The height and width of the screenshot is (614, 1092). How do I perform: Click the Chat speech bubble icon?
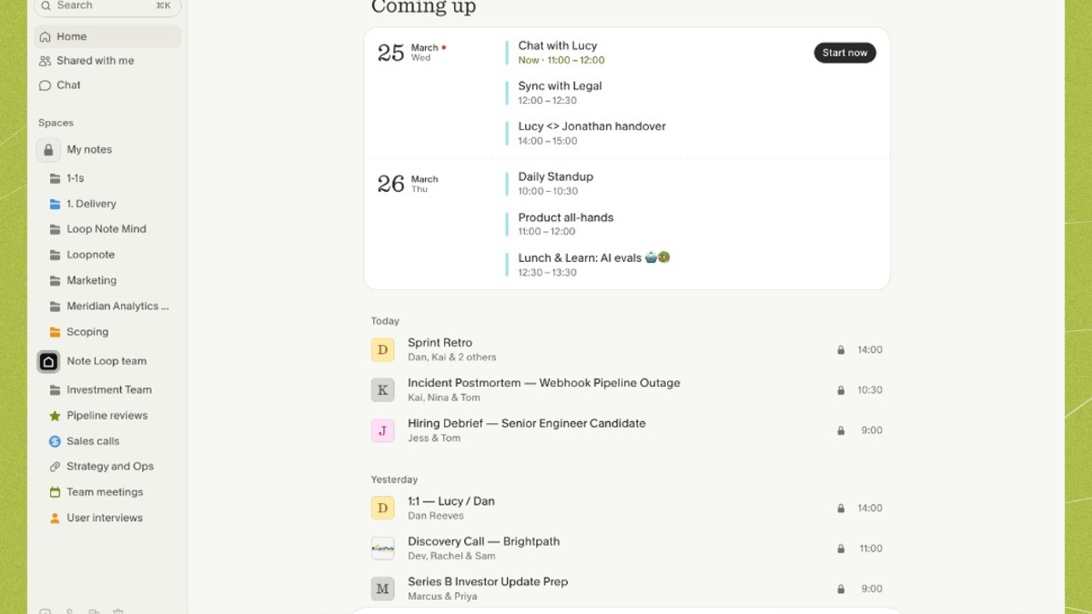pos(45,86)
